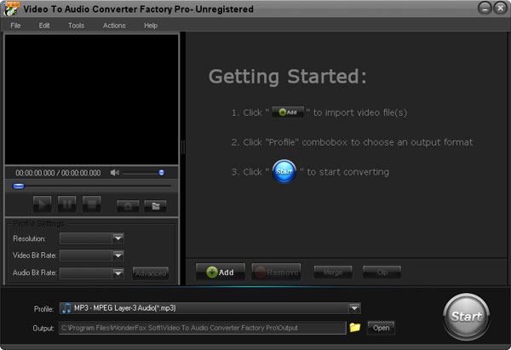The image size is (511, 350).
Task: Open the Actions menu
Action: click(x=114, y=26)
